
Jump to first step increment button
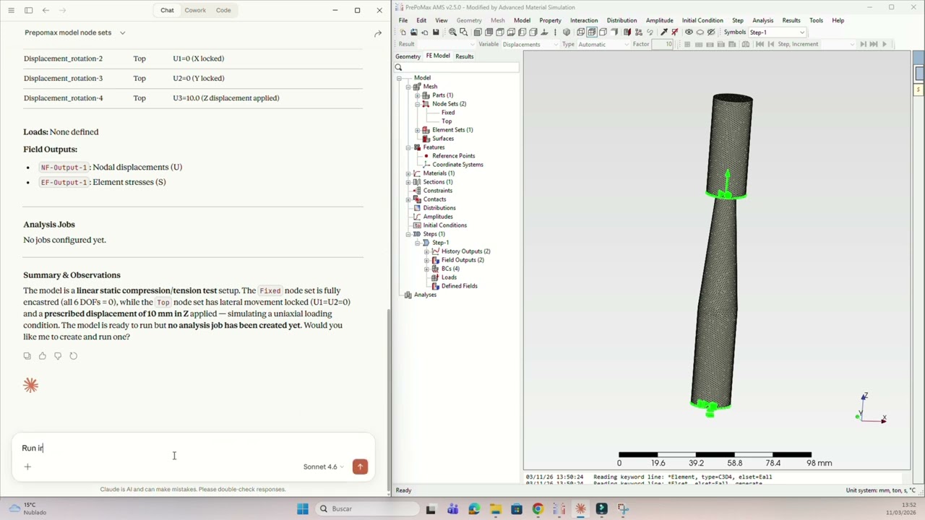click(760, 44)
